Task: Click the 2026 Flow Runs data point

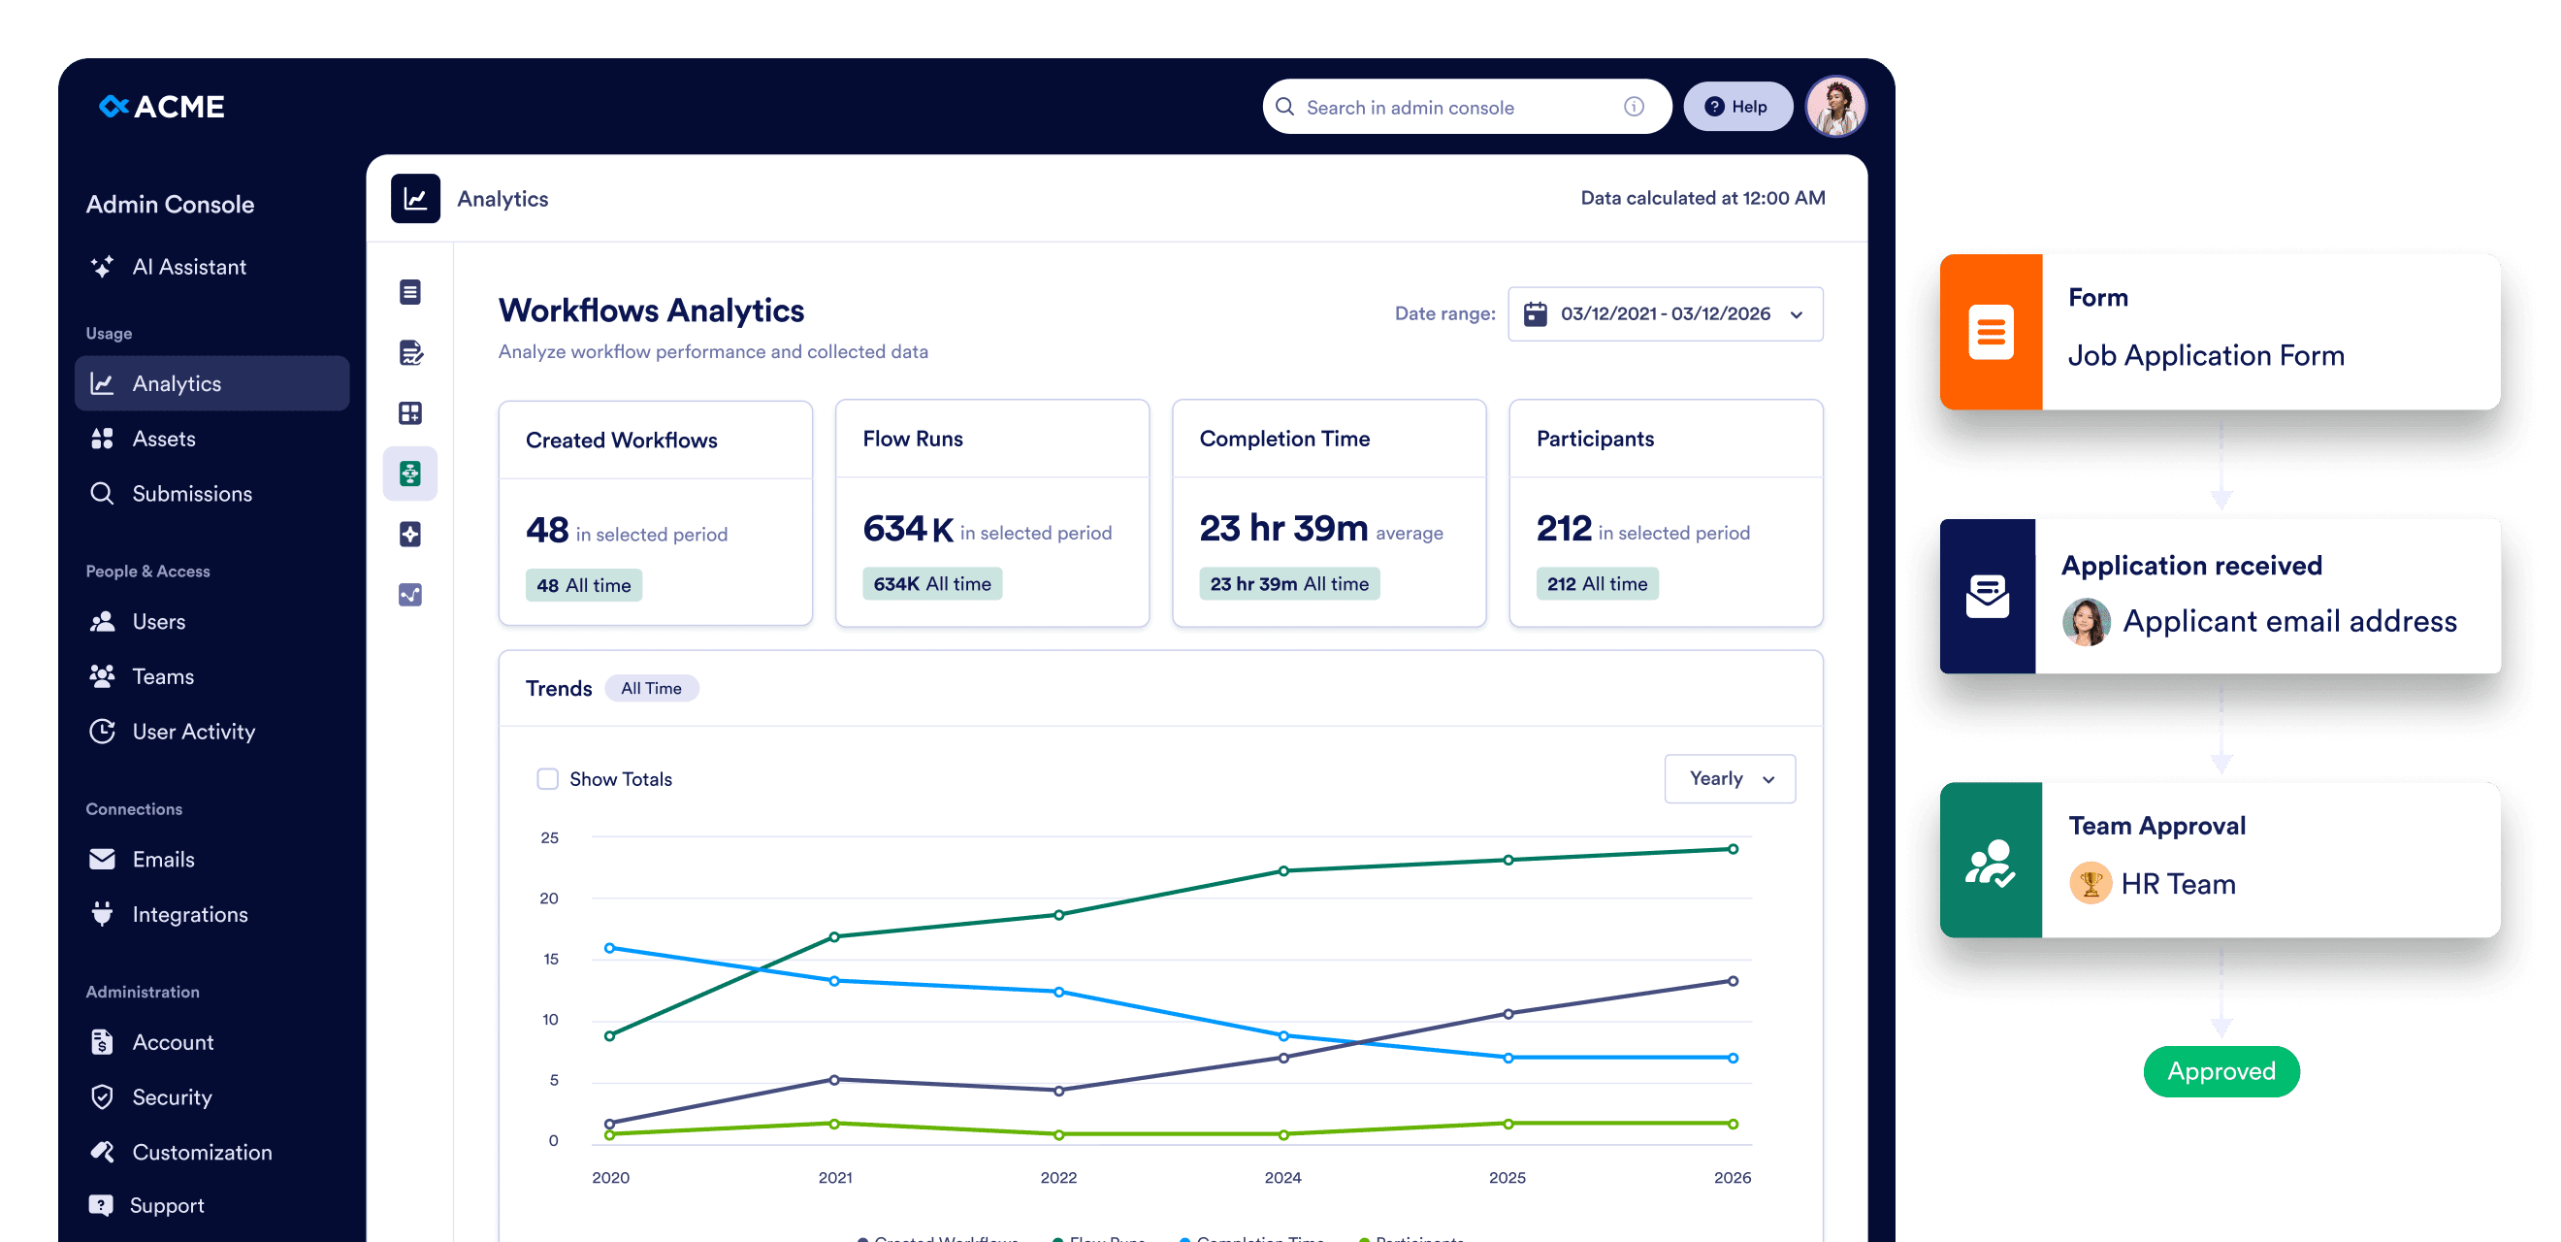Action: point(1732,849)
